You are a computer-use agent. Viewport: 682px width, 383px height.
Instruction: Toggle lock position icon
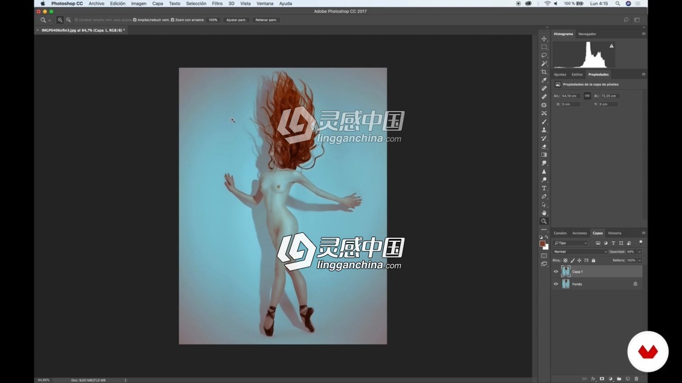tap(579, 261)
